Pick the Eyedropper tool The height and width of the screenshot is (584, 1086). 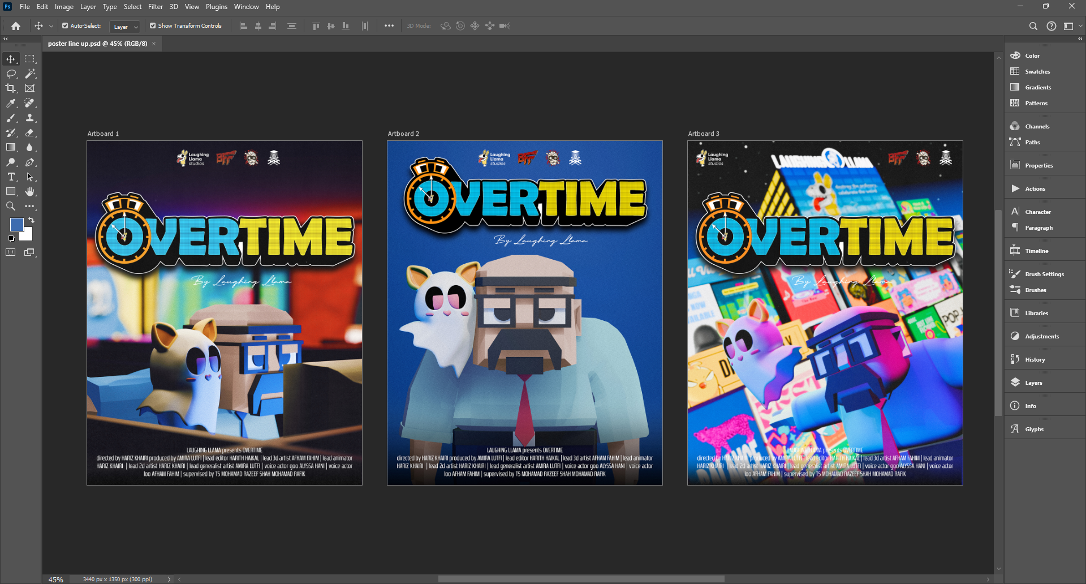[11, 103]
